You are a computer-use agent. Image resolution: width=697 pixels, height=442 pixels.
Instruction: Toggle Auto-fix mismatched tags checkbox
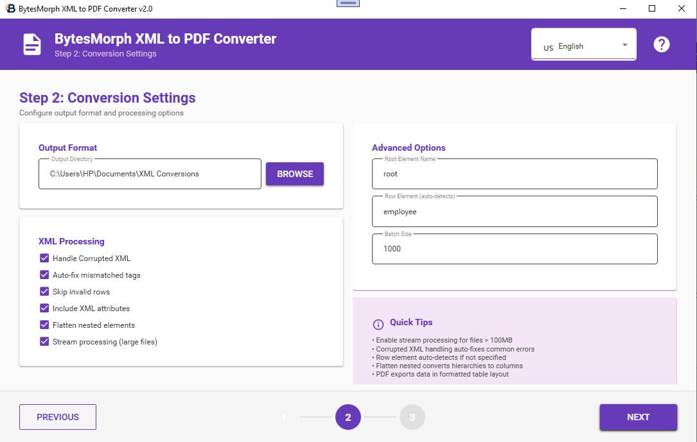point(44,275)
